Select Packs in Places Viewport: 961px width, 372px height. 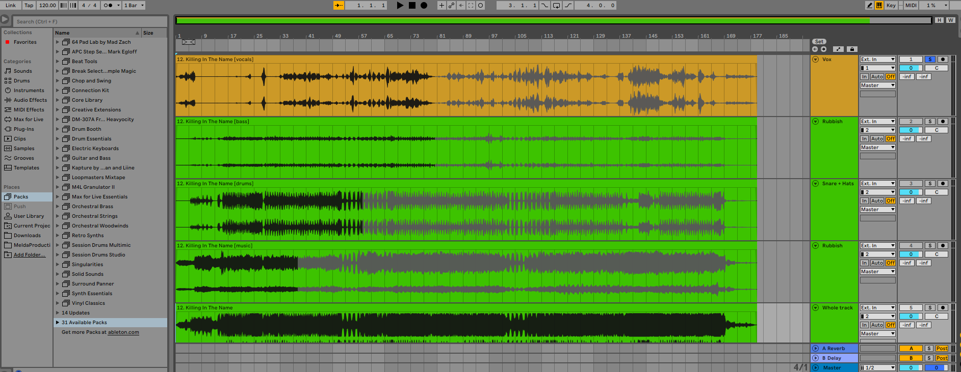pos(27,197)
